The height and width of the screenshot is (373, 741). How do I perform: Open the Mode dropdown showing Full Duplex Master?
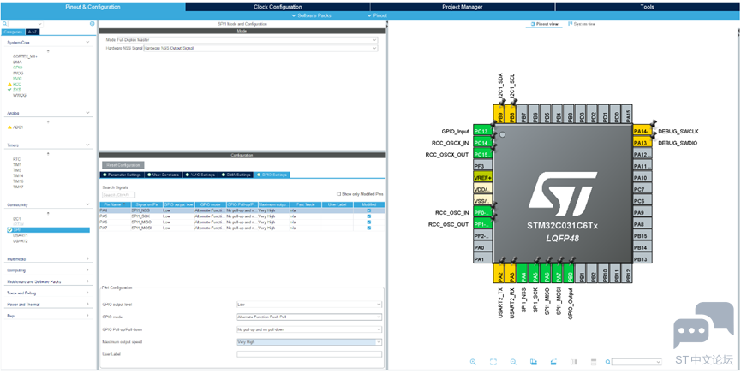(x=248, y=40)
